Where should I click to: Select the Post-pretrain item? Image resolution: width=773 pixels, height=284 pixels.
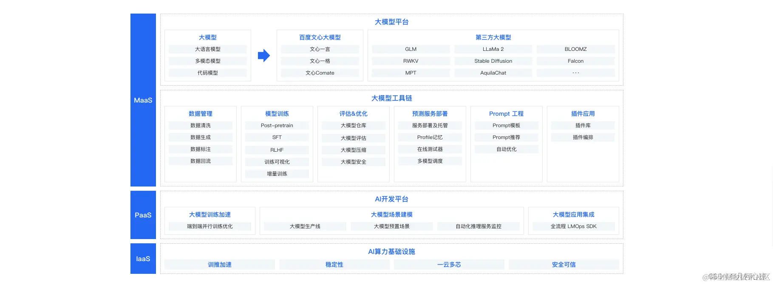[x=277, y=125]
